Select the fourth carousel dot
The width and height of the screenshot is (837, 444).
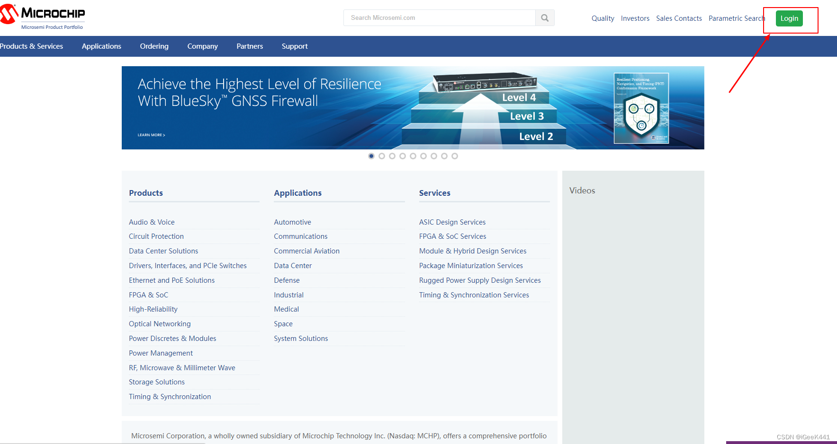pos(403,156)
